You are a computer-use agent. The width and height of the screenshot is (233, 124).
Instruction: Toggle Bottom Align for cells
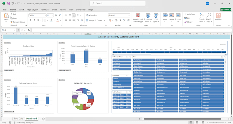(74, 15)
